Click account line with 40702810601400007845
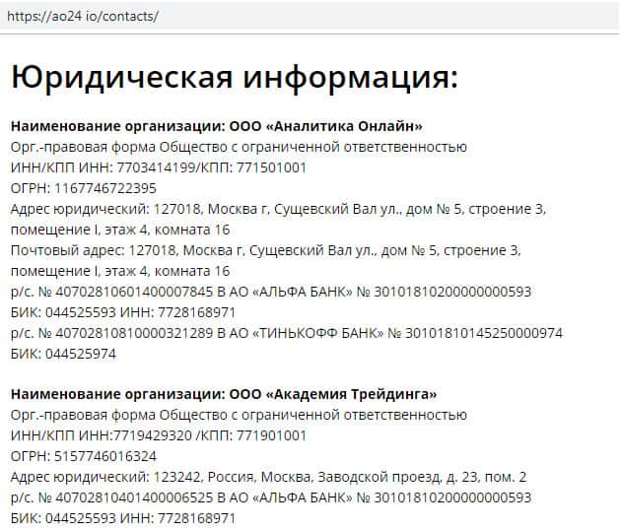This screenshot has height=530, width=621. tap(271, 292)
